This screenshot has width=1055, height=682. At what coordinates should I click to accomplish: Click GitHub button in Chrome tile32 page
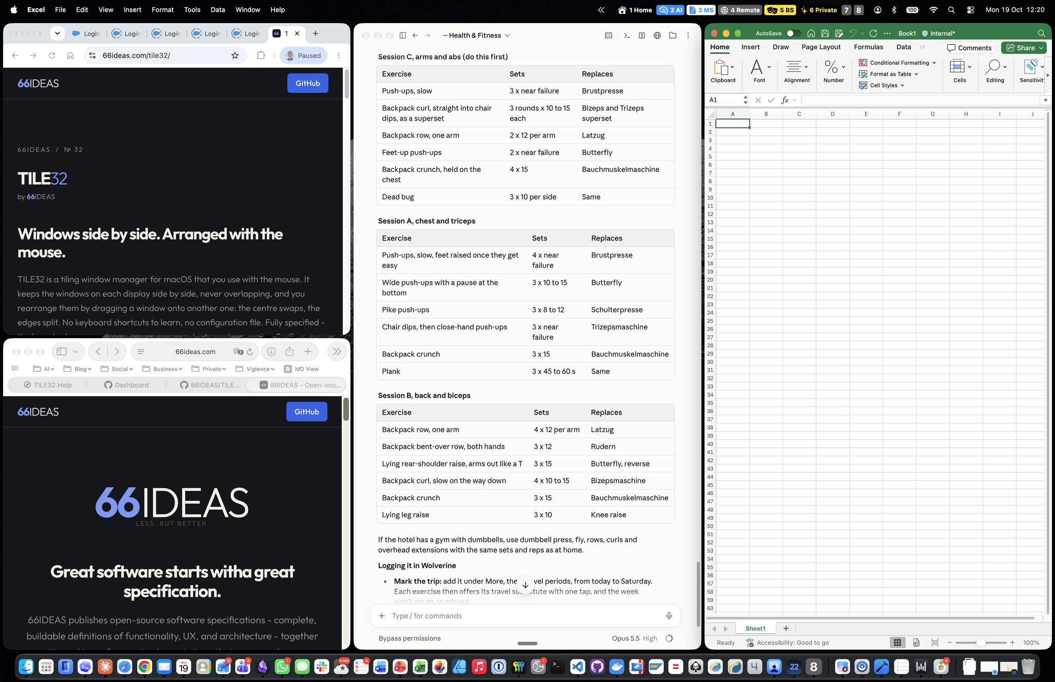(x=307, y=83)
